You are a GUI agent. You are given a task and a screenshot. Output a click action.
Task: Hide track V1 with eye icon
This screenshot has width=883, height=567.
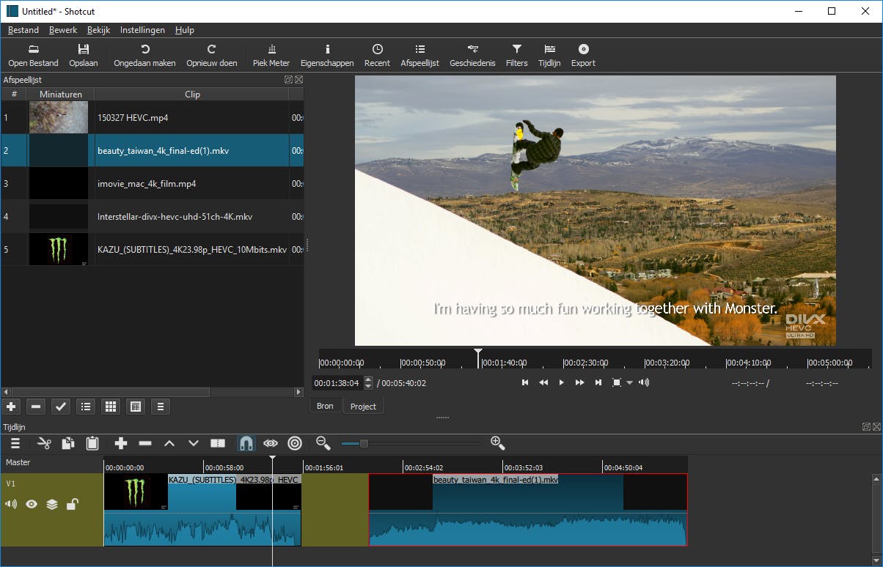(x=32, y=504)
